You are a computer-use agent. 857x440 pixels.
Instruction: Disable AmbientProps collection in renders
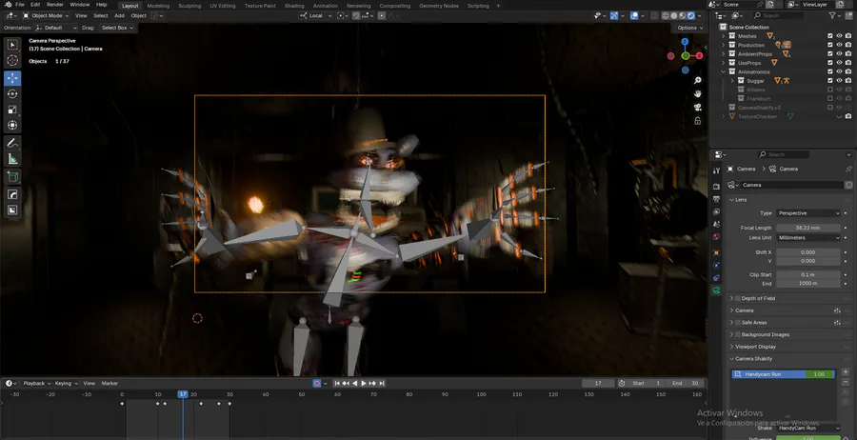(848, 54)
